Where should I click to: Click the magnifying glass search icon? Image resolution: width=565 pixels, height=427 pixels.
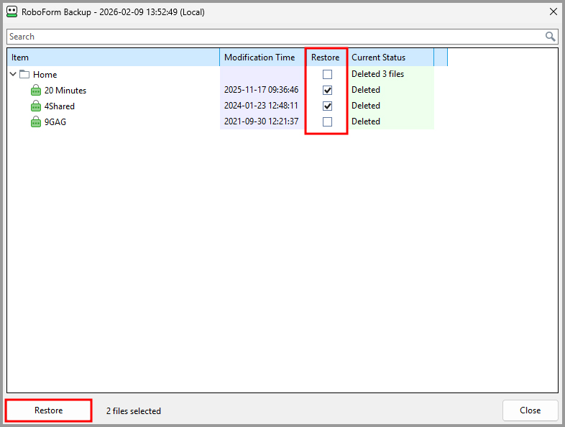coord(550,37)
